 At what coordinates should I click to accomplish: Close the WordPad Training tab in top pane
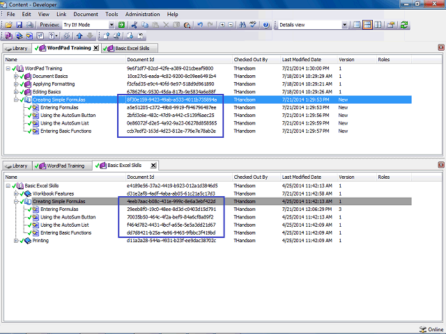[96, 48]
